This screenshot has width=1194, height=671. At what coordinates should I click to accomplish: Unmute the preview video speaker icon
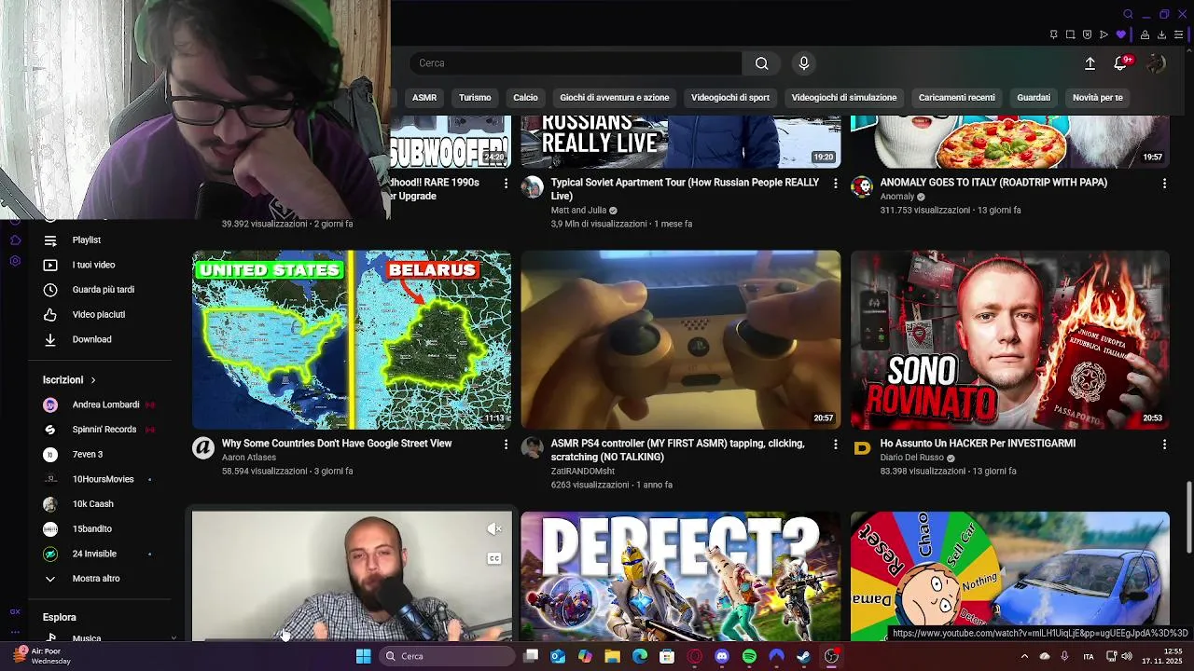[494, 529]
